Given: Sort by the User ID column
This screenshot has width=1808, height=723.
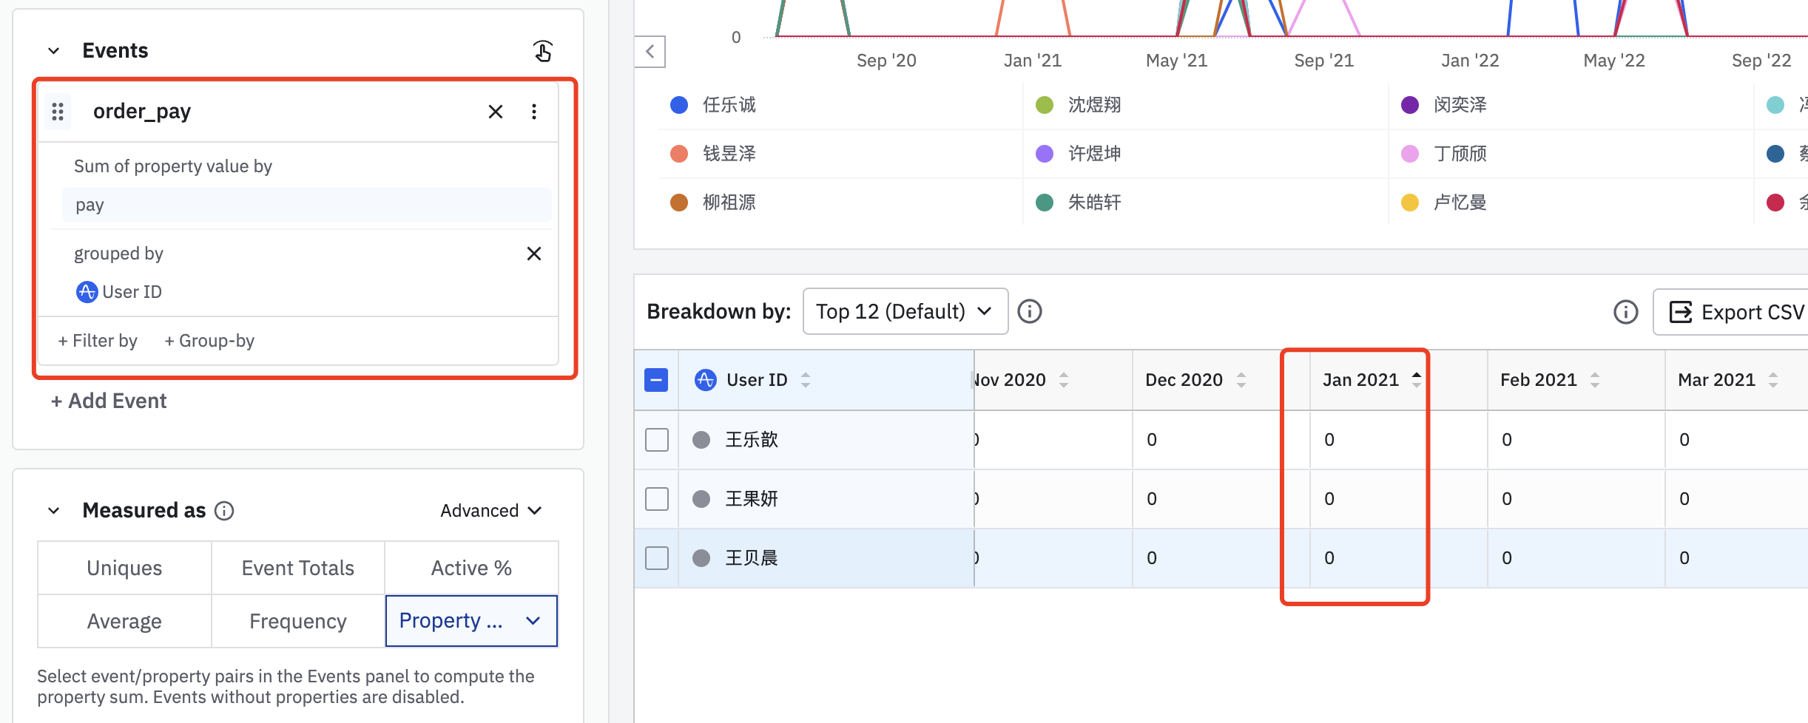Looking at the screenshot, I should coord(806,380).
